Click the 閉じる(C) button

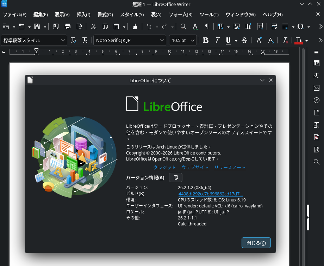(x=256, y=243)
